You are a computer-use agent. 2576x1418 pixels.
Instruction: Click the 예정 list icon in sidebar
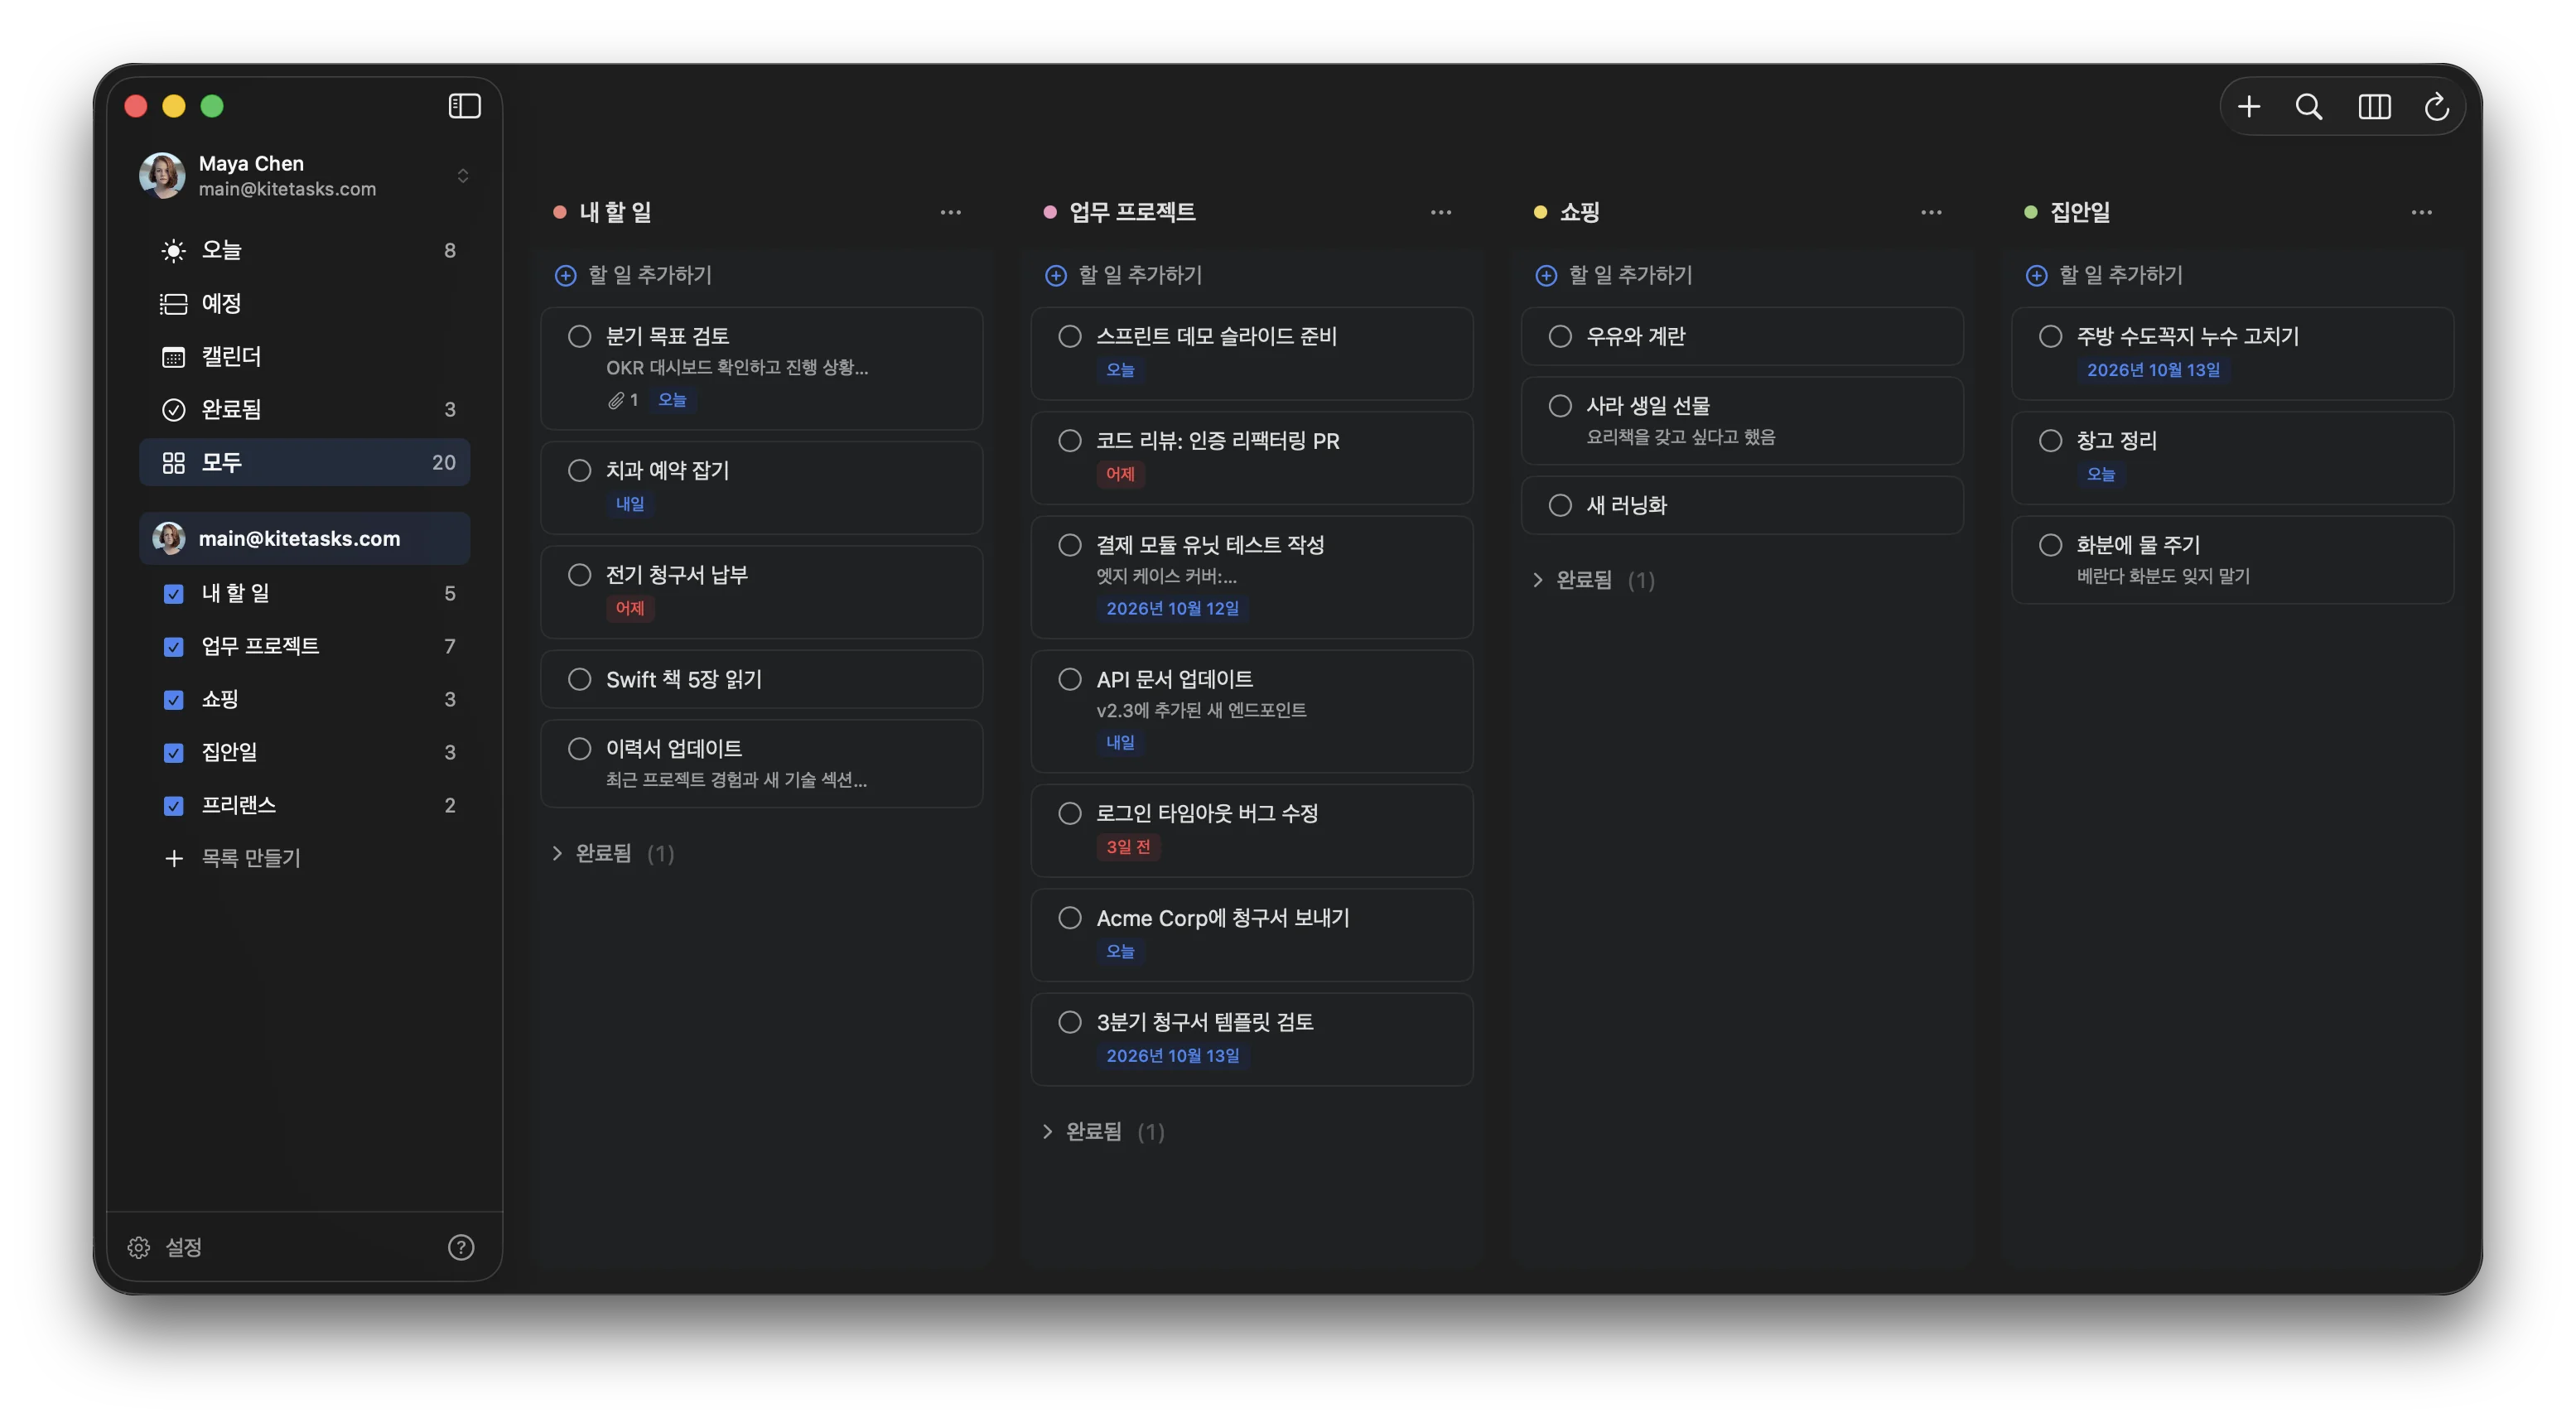click(173, 303)
